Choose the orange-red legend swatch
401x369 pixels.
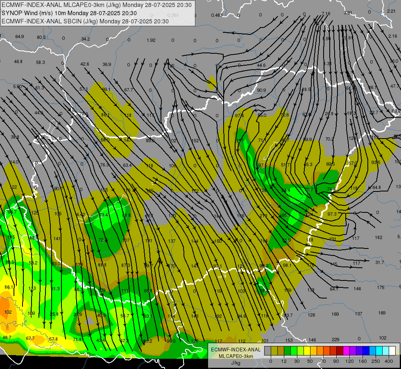point(327,351)
